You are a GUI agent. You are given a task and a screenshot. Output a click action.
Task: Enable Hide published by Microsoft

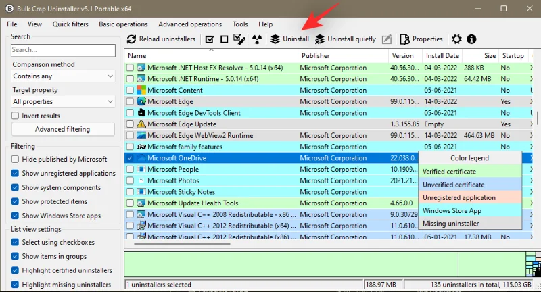[x=15, y=159]
